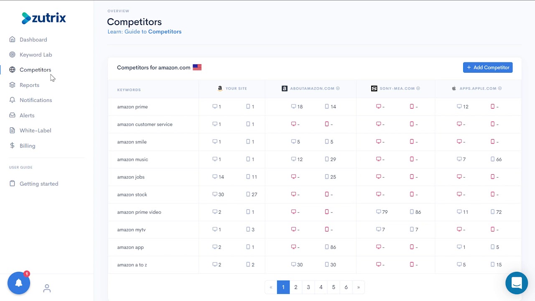Click the Billing dollar sign icon
This screenshot has width=535, height=301.
(x=12, y=146)
